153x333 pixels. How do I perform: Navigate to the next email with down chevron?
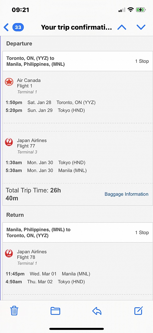(141, 27)
